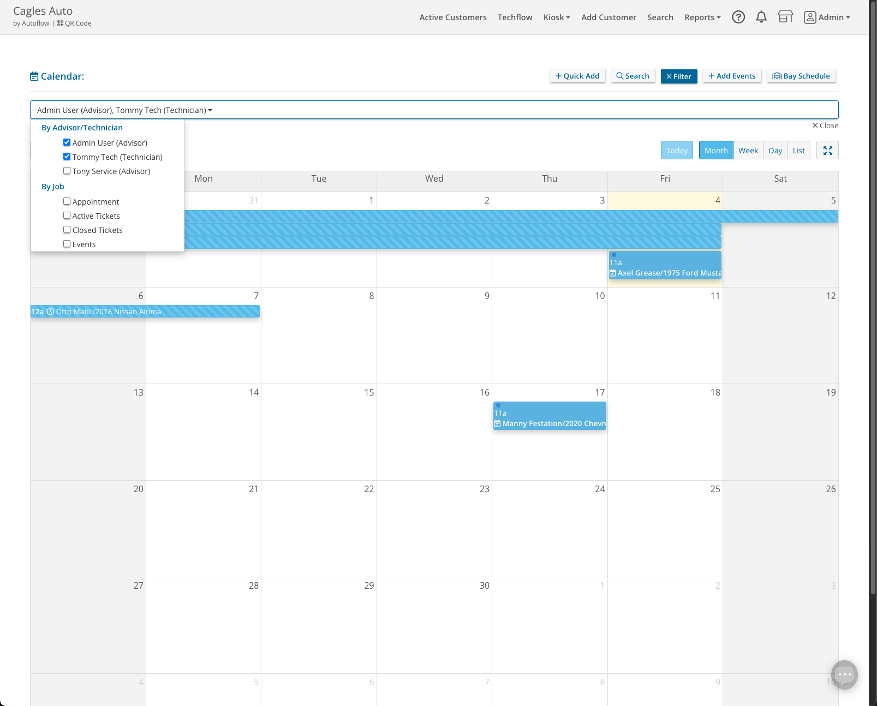The height and width of the screenshot is (706, 877).
Task: Click the date number 22
Action: coord(369,489)
